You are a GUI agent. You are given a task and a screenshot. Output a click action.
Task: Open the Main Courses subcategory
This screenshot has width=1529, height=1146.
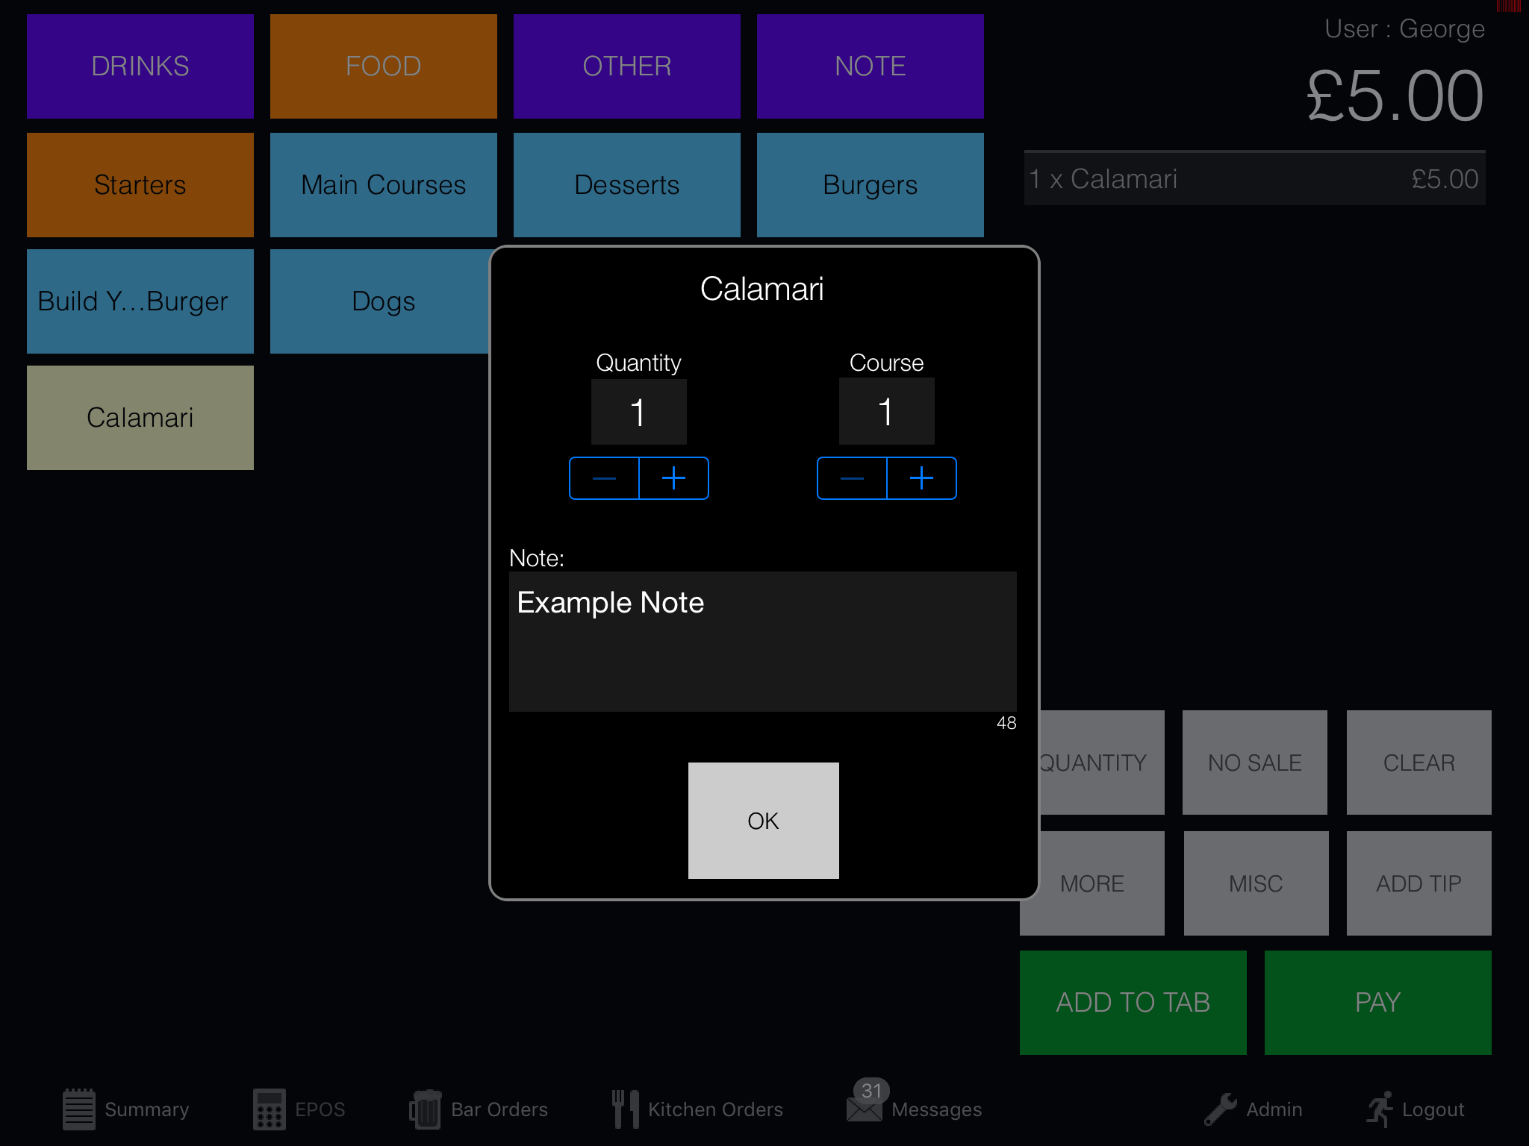pyautogui.click(x=383, y=185)
